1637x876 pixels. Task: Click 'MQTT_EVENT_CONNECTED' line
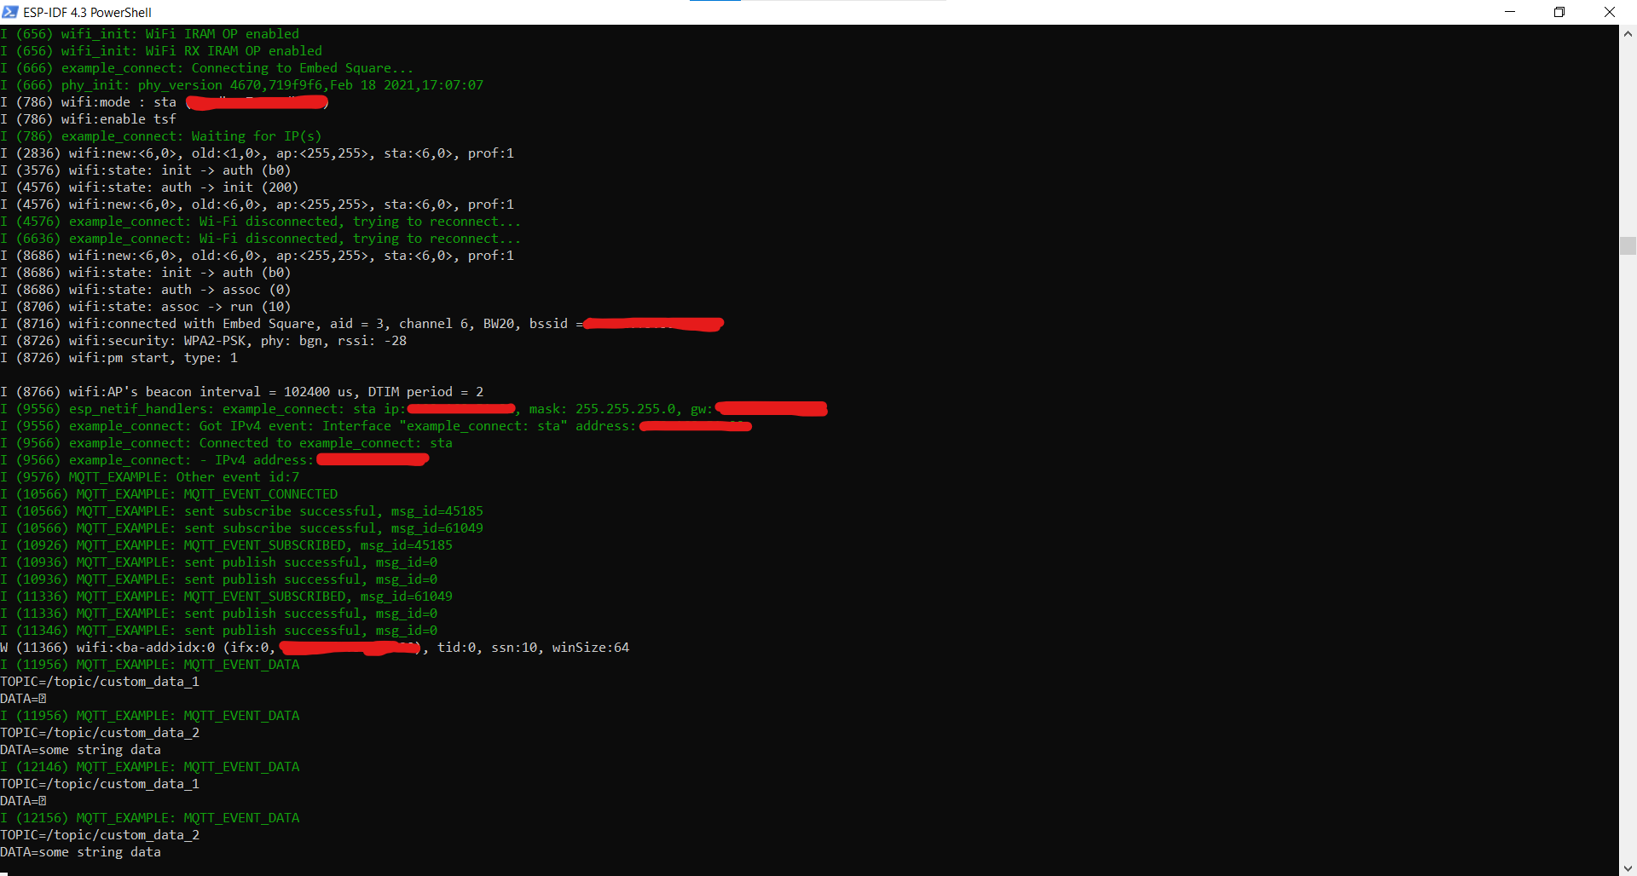click(169, 494)
